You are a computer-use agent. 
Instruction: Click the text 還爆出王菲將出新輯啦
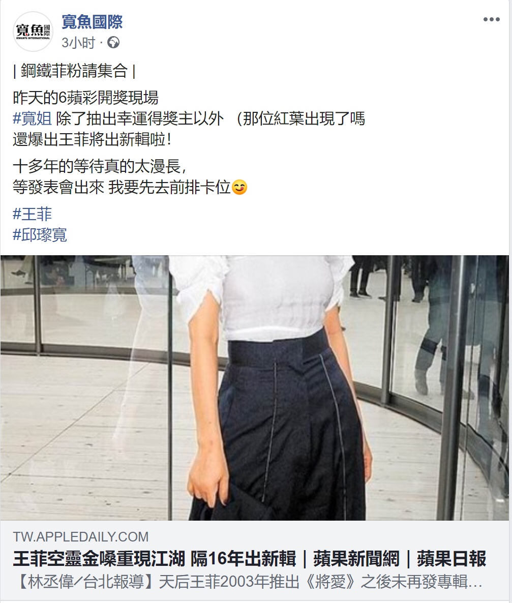coord(92,139)
